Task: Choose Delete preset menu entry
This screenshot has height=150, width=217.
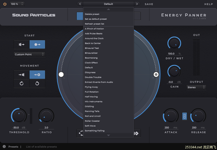Action: tap(108, 14)
